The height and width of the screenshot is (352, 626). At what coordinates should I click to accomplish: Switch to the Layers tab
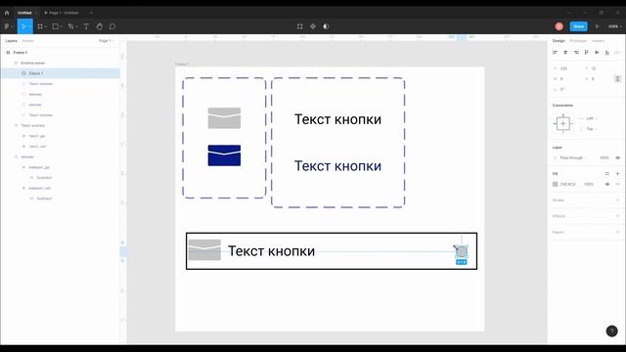click(11, 41)
